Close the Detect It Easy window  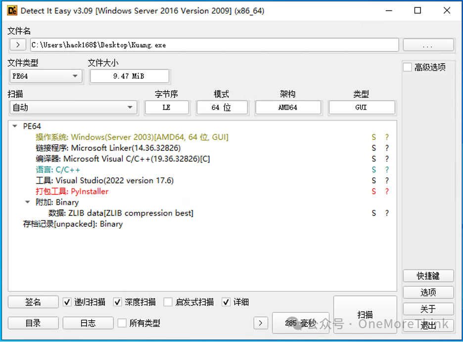point(447,10)
